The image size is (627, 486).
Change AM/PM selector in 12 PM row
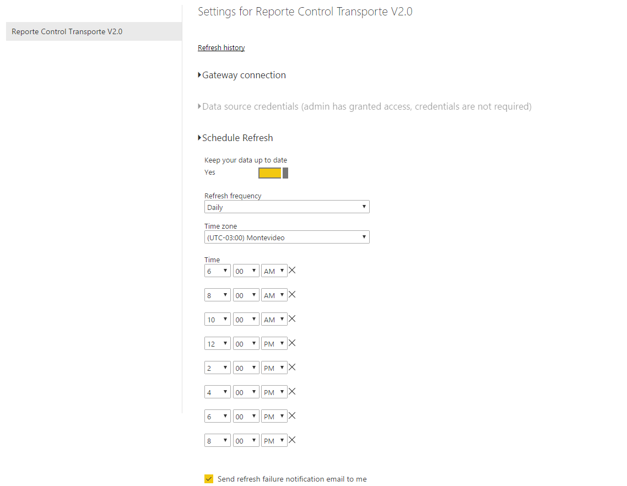[x=274, y=344]
